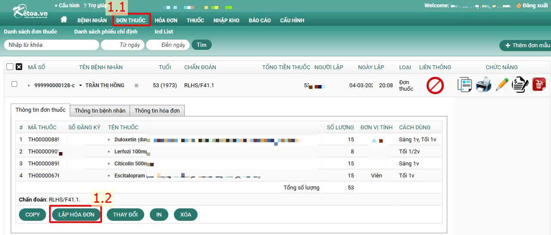Click the black X icon in table header
The width and height of the screenshot is (551, 235).
(x=19, y=67)
